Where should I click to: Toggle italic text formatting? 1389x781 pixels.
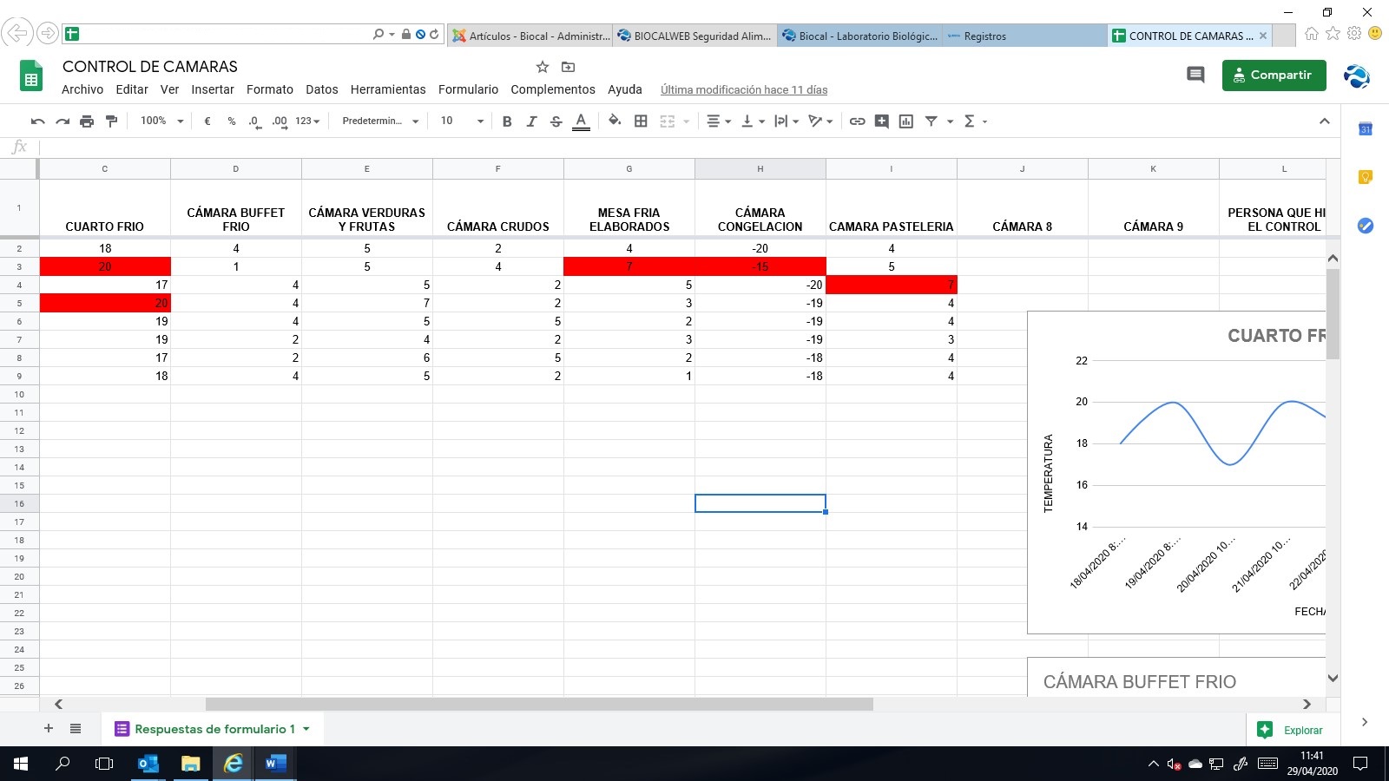pos(531,121)
